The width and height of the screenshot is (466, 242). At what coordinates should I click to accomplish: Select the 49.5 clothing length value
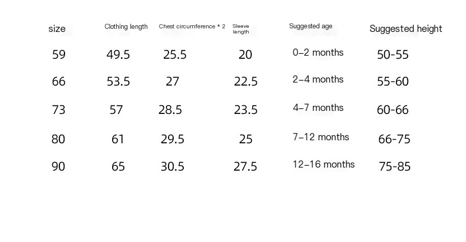tap(118, 55)
